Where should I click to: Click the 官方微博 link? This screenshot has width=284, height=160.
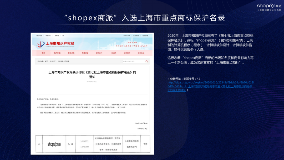point(145,36)
